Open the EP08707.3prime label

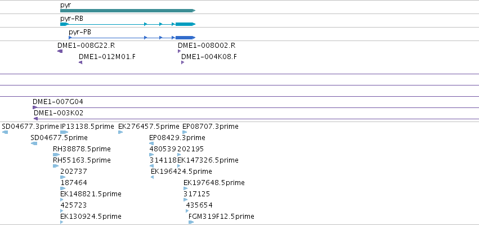[x=210, y=127]
